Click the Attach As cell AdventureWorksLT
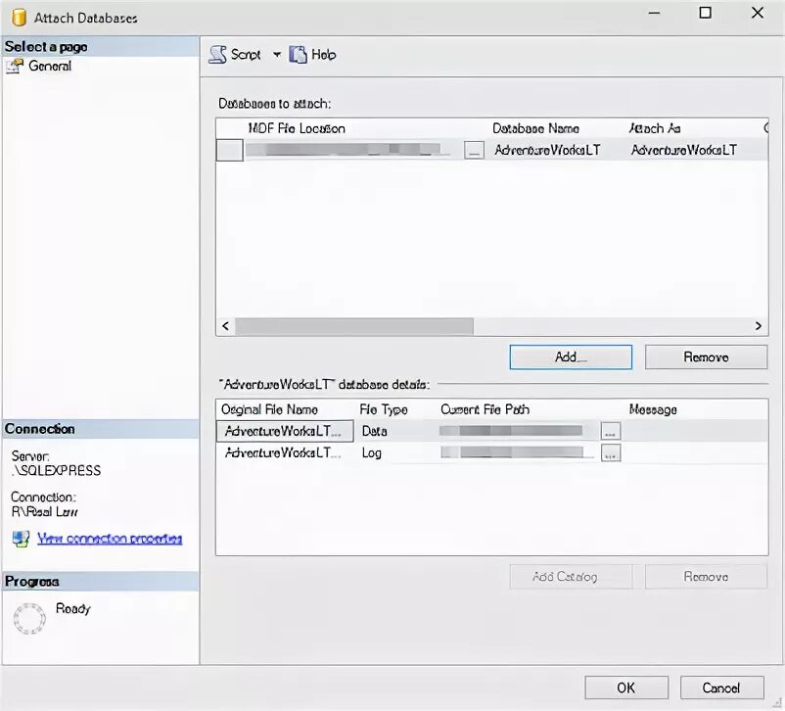Screen dimensions: 785x711 (x=684, y=150)
